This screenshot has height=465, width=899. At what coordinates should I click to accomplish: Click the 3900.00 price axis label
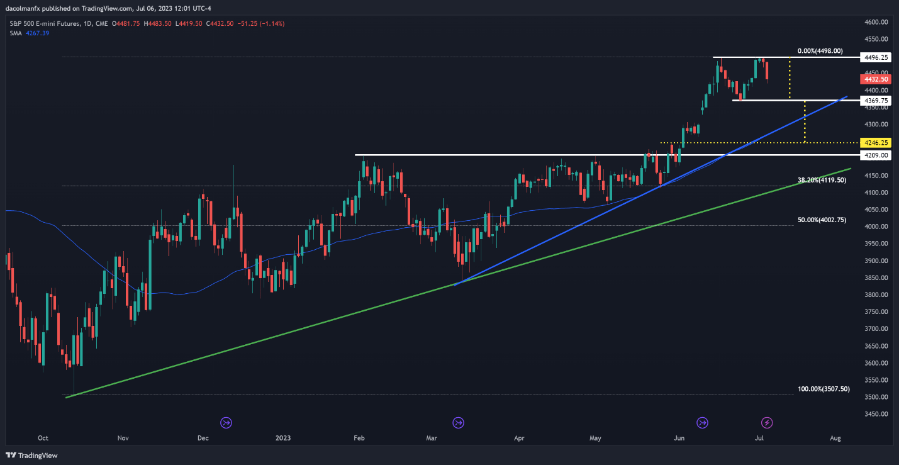[875, 261]
